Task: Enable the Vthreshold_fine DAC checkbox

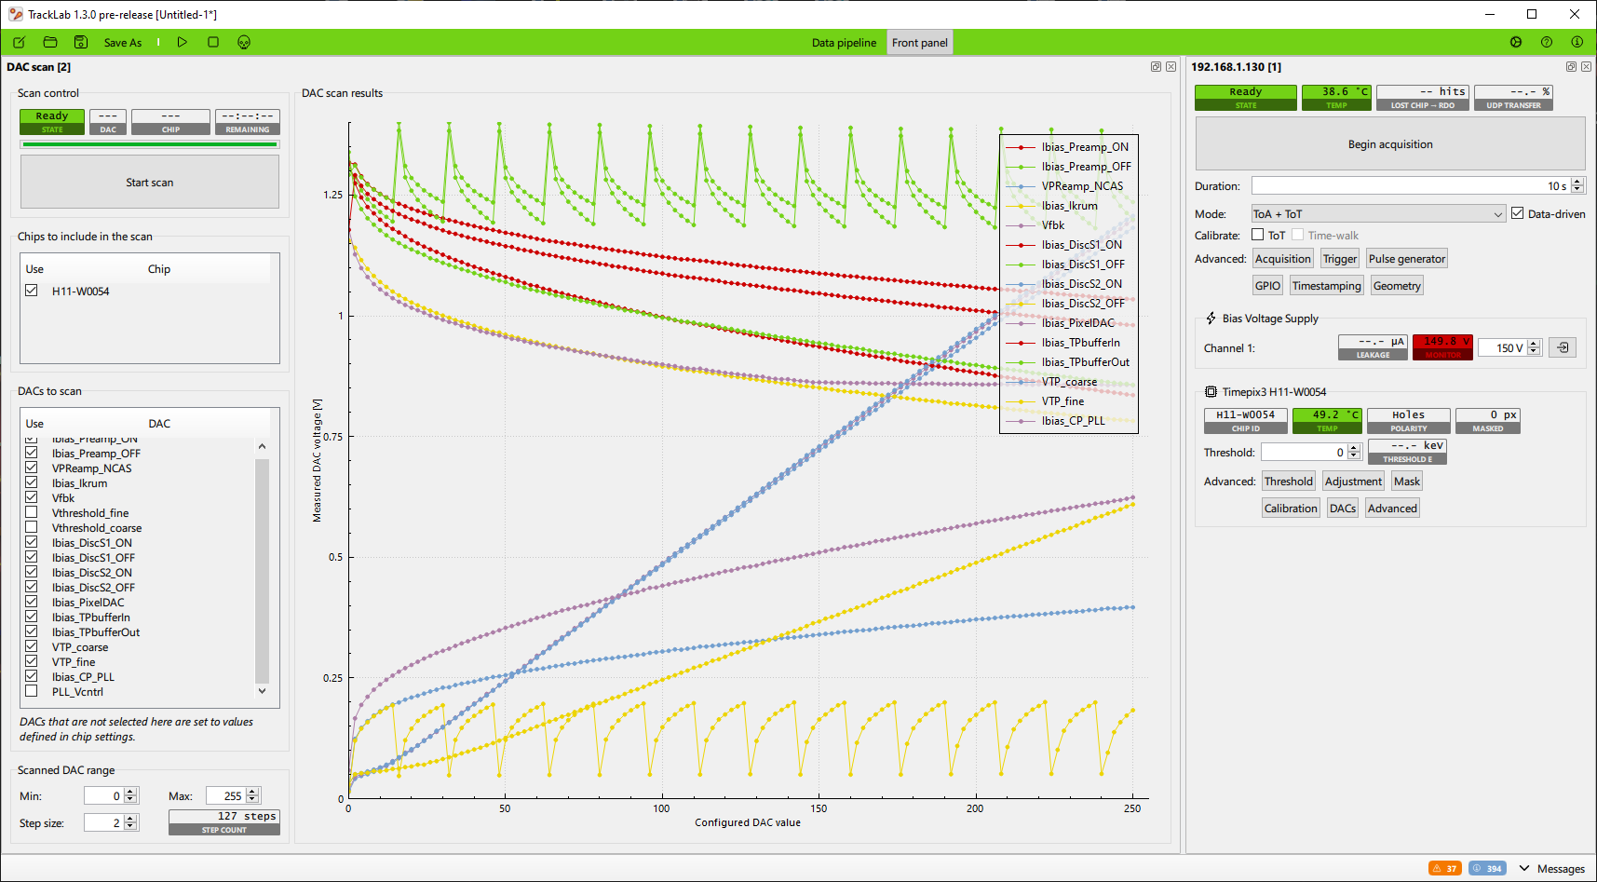Action: click(32, 512)
